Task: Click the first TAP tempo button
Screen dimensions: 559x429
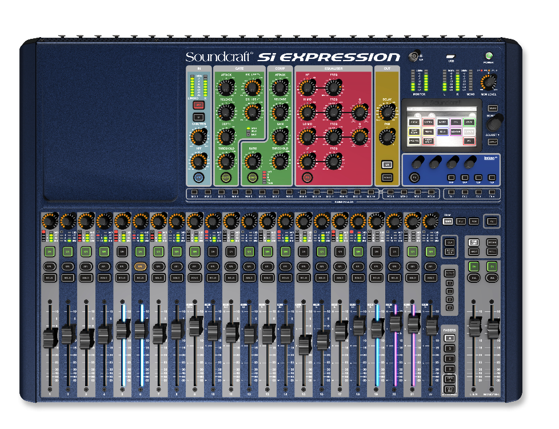Action: (451, 178)
